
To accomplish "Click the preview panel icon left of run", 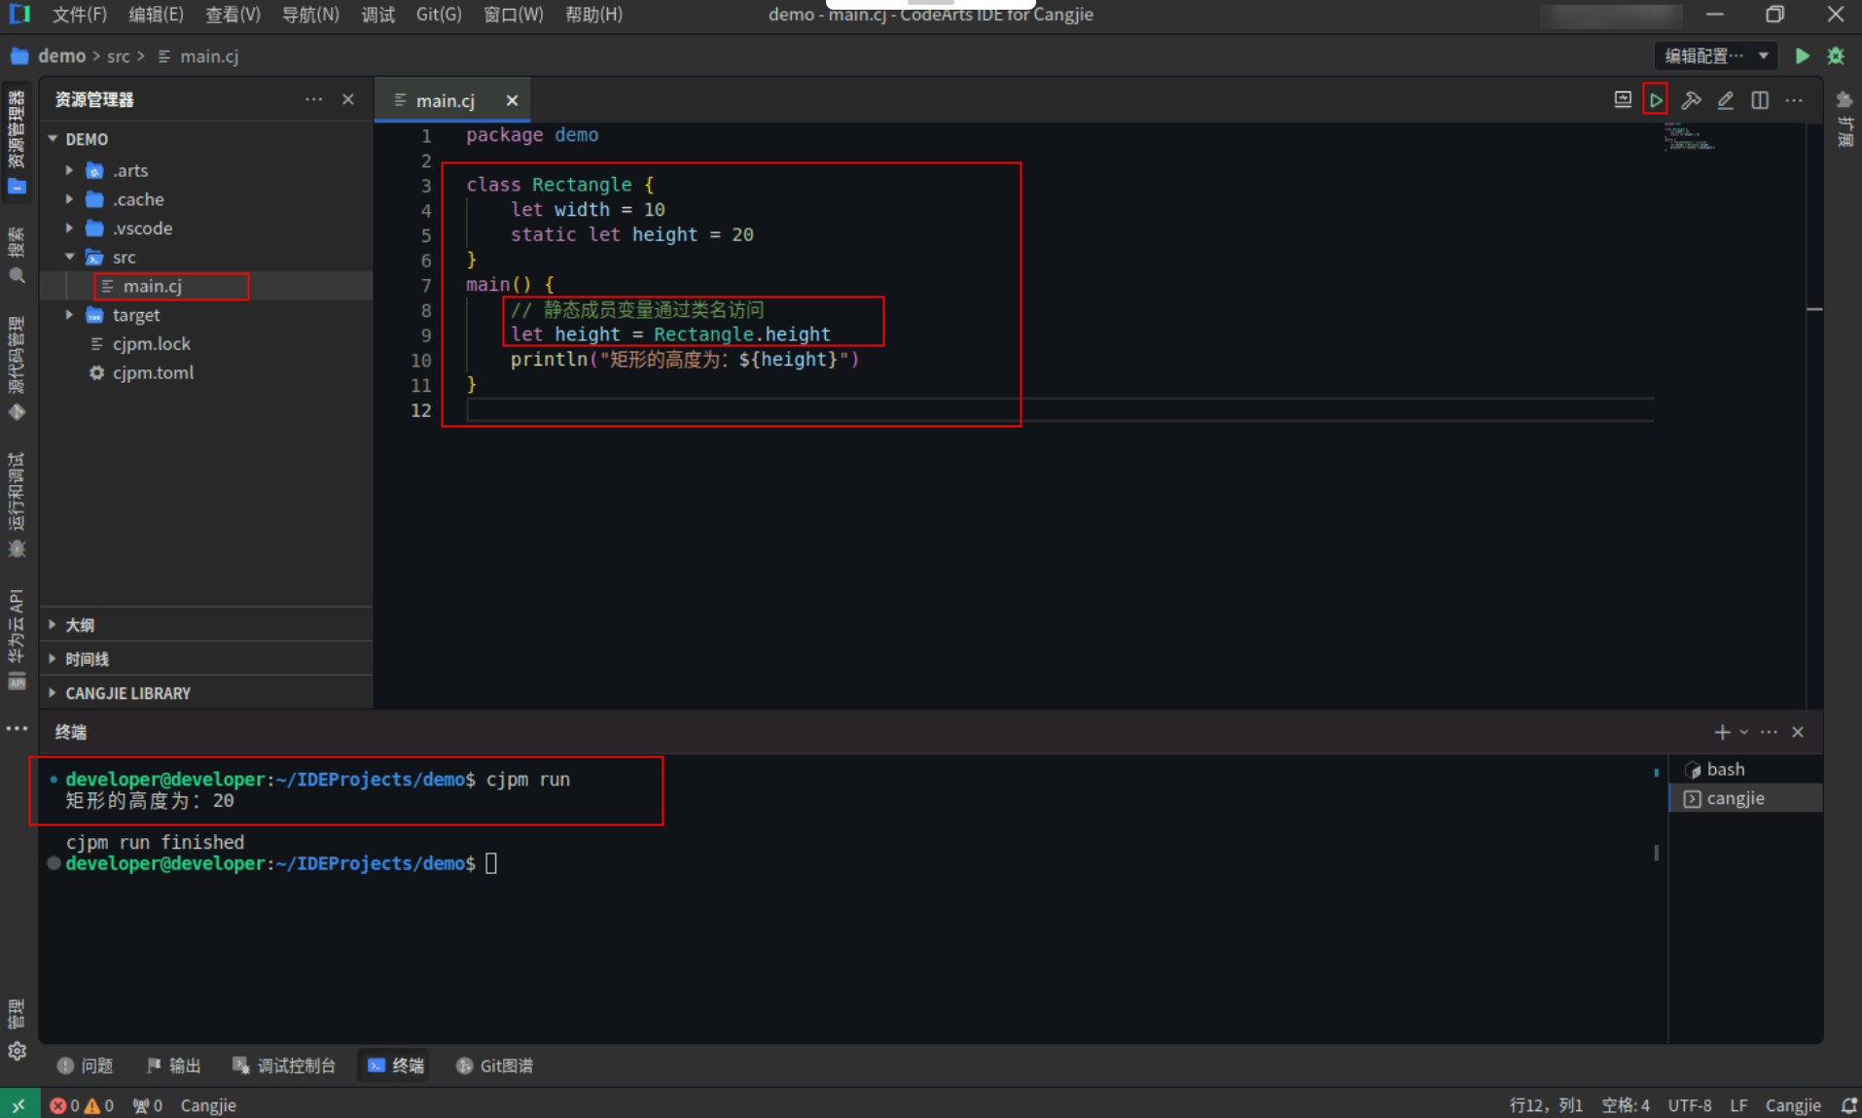I will coord(1622,100).
